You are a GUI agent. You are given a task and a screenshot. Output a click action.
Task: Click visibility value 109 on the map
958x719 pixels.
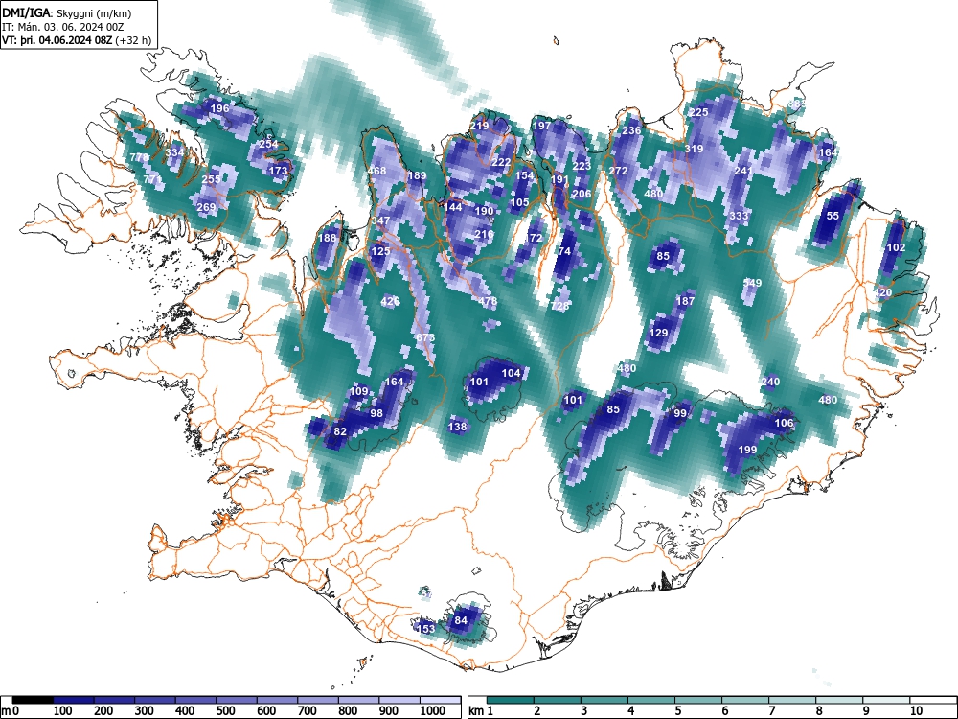point(358,391)
